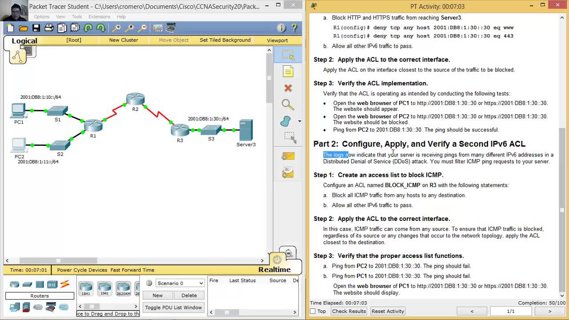The height and width of the screenshot is (320, 569).
Task: Select the Connections lightning bolt icon
Action: tap(65, 284)
